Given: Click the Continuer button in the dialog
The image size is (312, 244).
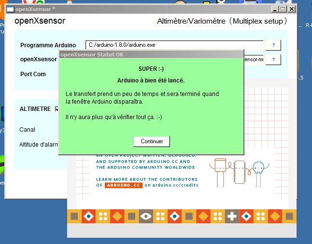Looking at the screenshot, I should (152, 141).
